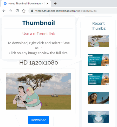The height and width of the screenshot is (127, 117).
Task: Open the recent thumb of the woman's face
Action: pyautogui.click(x=98, y=98)
